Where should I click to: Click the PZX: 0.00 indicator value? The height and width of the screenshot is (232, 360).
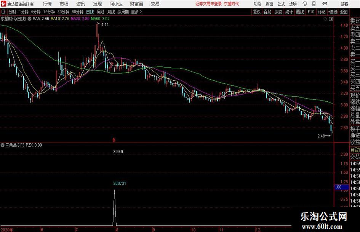pos(34,145)
